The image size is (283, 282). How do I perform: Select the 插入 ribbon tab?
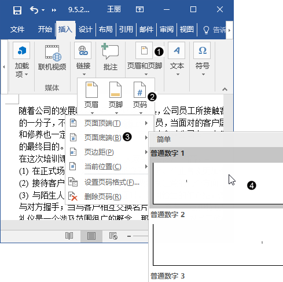click(x=65, y=30)
